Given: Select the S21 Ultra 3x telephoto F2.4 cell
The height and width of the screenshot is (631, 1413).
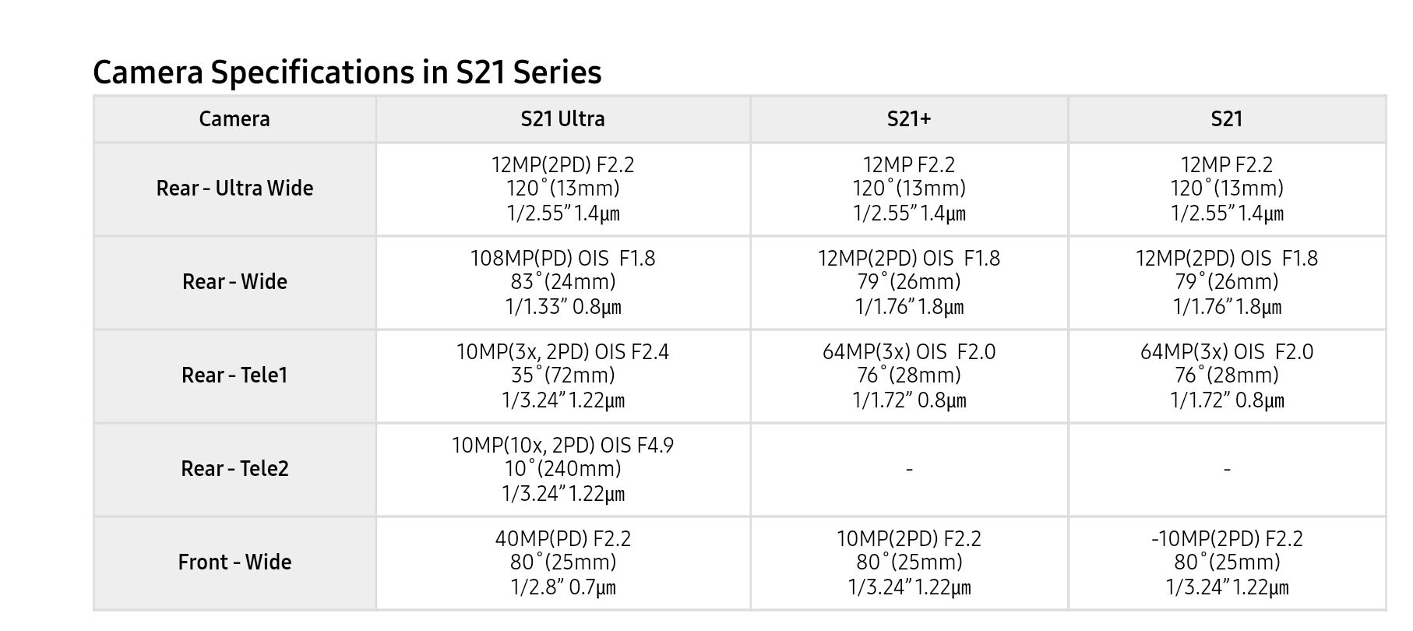Looking at the screenshot, I should click(562, 375).
